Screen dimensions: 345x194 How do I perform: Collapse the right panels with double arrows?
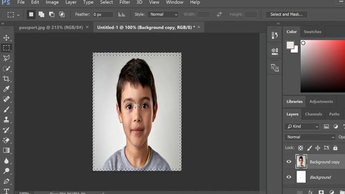tap(278, 24)
